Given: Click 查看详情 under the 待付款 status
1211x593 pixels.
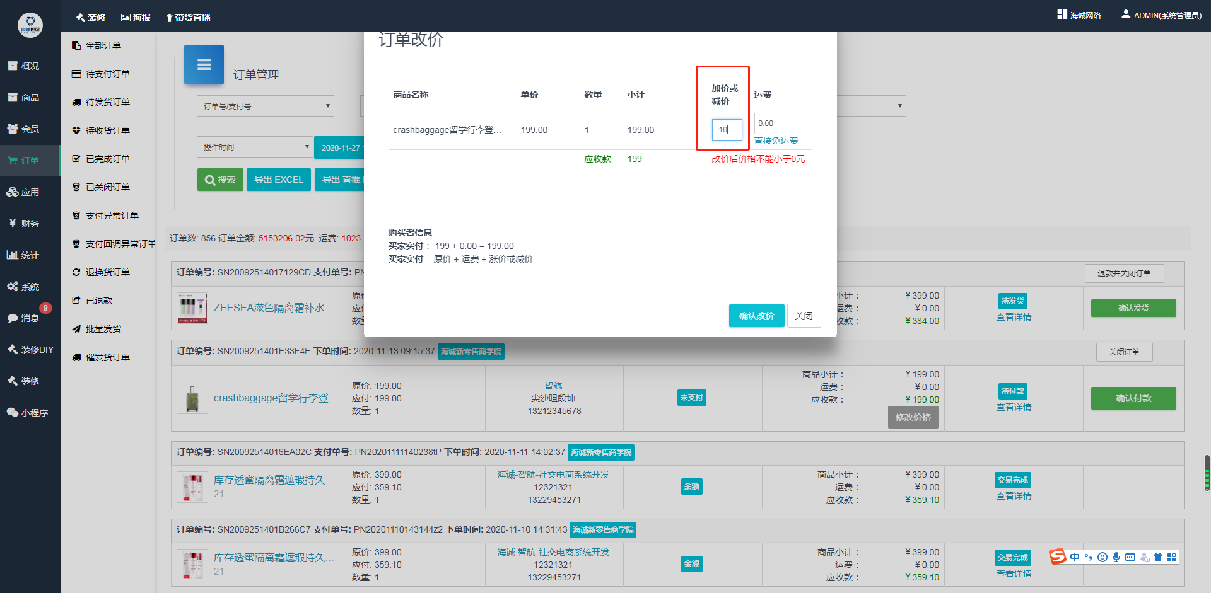Looking at the screenshot, I should 1014,407.
